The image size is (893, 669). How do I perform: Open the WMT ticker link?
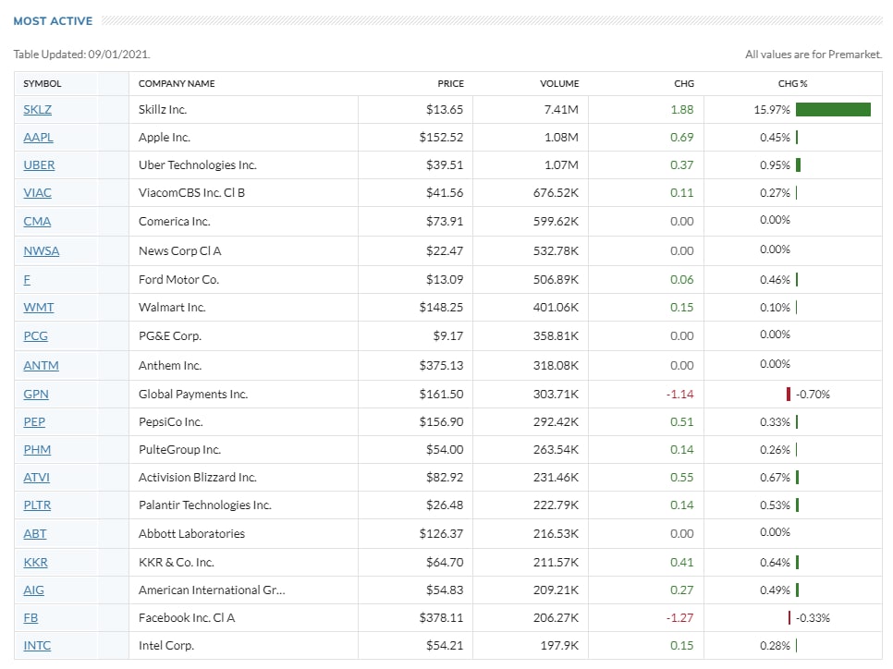coord(39,308)
